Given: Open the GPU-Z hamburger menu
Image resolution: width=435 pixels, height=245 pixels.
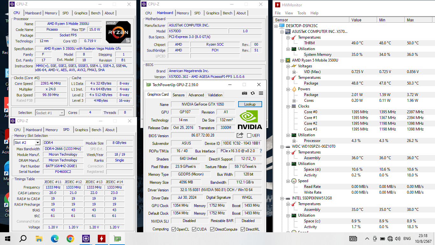Looking at the screenshot, I should click(x=261, y=93).
